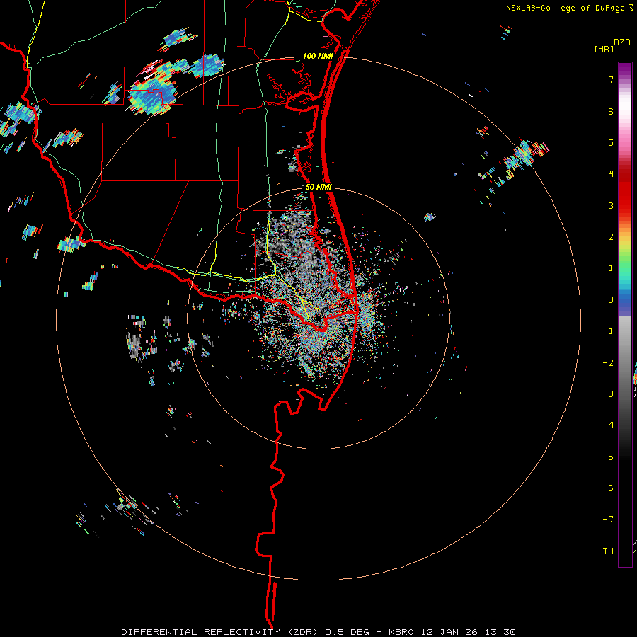Click the -7 value on the color scale
The width and height of the screenshot is (637, 637).
(x=608, y=520)
